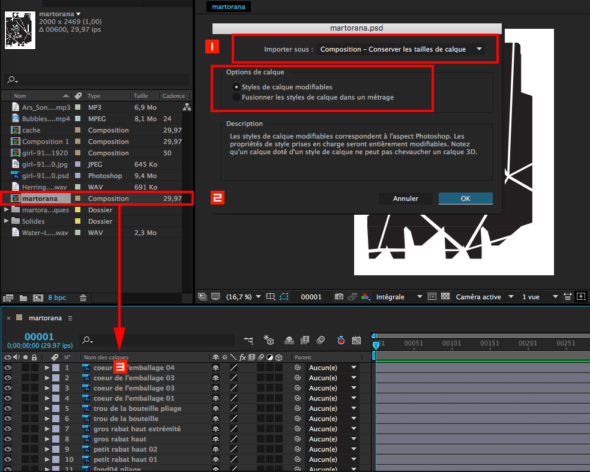Viewport: 590px width, 472px height.
Task: Open the 'Importer sous' dropdown
Action: [x=402, y=49]
